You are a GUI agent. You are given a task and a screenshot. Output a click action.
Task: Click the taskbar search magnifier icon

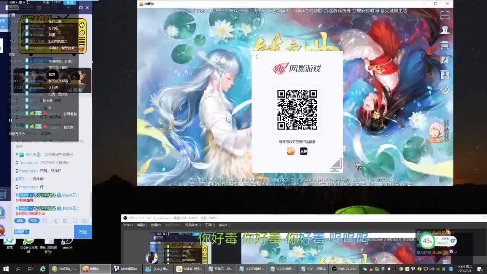pos(18,269)
